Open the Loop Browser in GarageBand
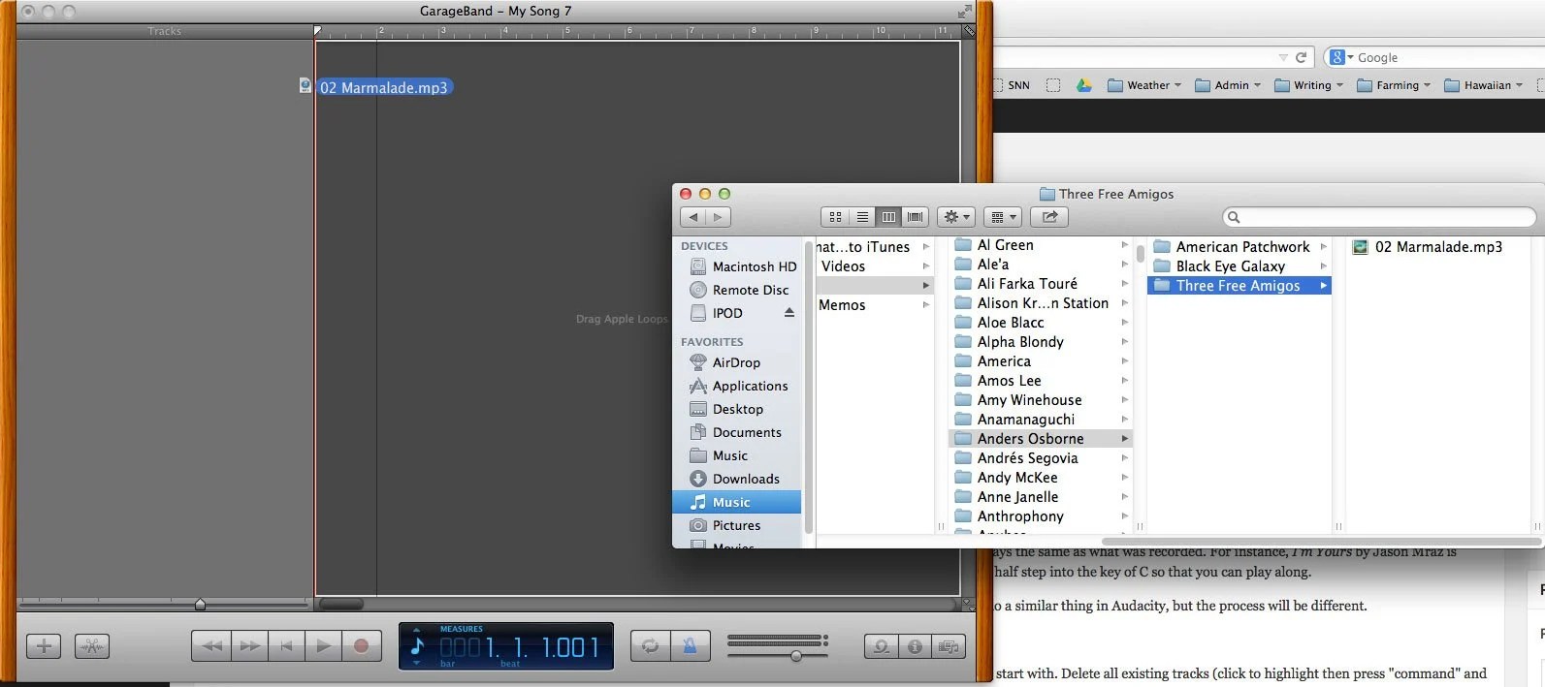Image resolution: width=1545 pixels, height=687 pixels. click(881, 646)
